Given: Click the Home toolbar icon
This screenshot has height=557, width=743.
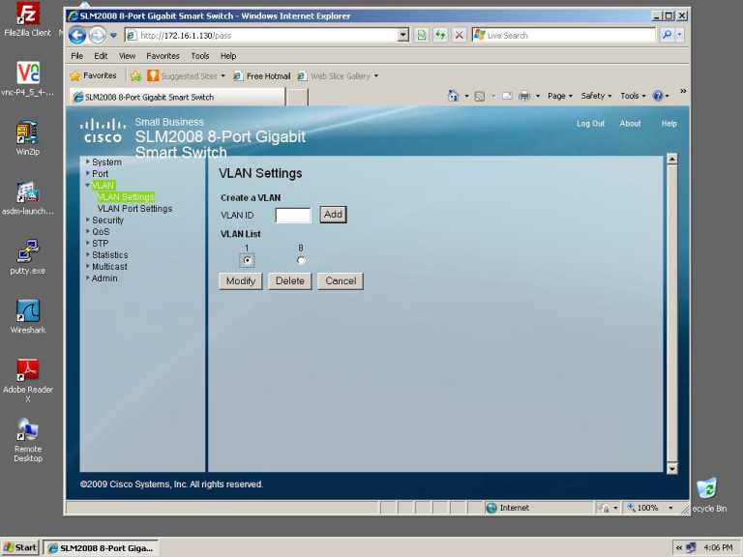Looking at the screenshot, I should point(453,96).
